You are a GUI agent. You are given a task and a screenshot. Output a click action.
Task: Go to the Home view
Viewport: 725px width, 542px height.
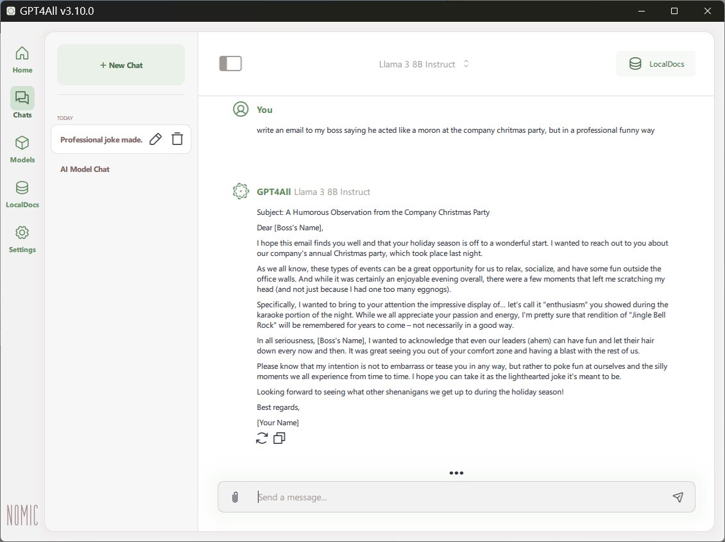tap(22, 60)
